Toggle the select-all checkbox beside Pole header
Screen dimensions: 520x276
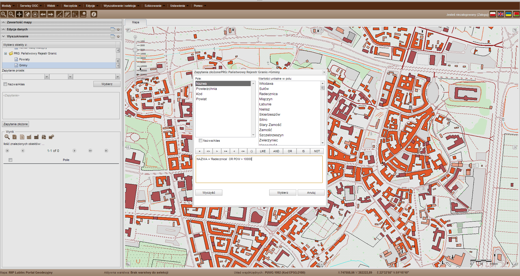tap(10, 160)
